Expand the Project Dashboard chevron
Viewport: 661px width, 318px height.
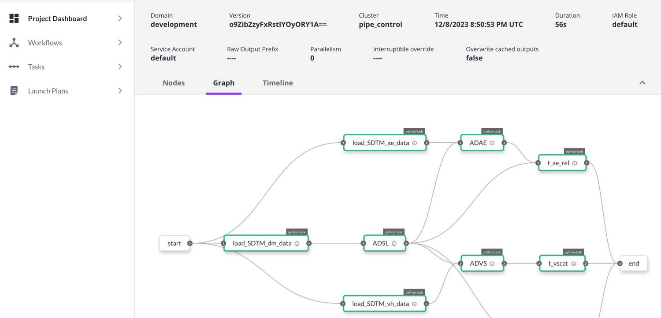point(120,18)
